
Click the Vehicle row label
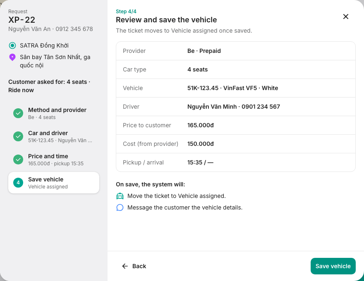(x=133, y=88)
